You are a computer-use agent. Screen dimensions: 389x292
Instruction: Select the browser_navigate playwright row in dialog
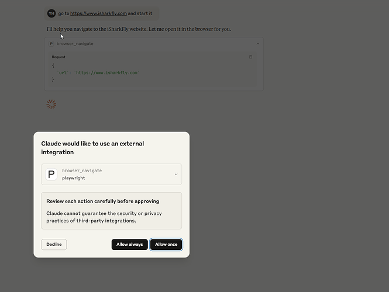point(111,175)
